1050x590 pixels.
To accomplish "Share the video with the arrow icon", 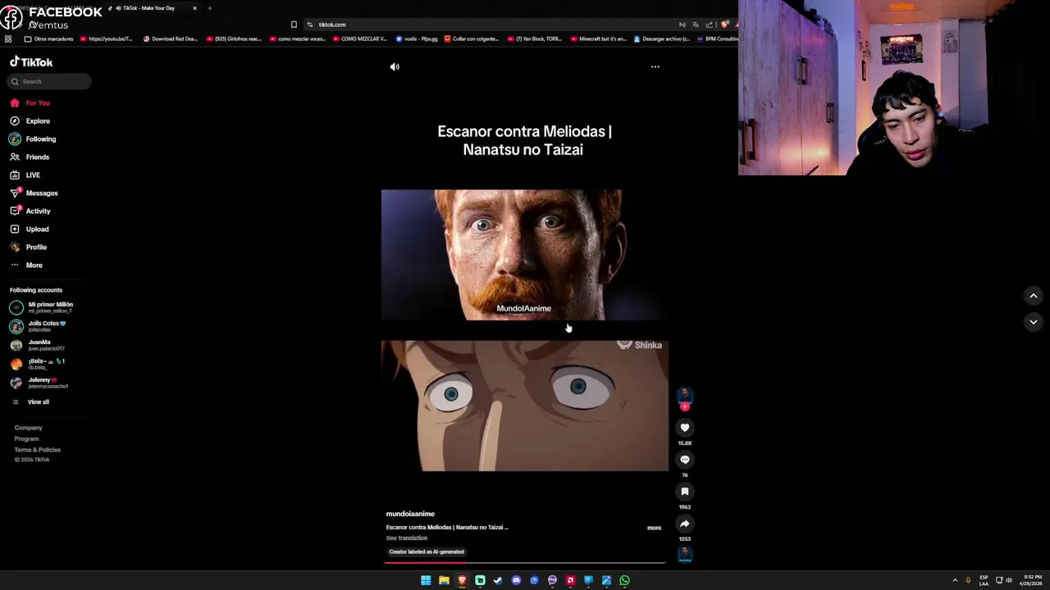I will pyautogui.click(x=685, y=524).
